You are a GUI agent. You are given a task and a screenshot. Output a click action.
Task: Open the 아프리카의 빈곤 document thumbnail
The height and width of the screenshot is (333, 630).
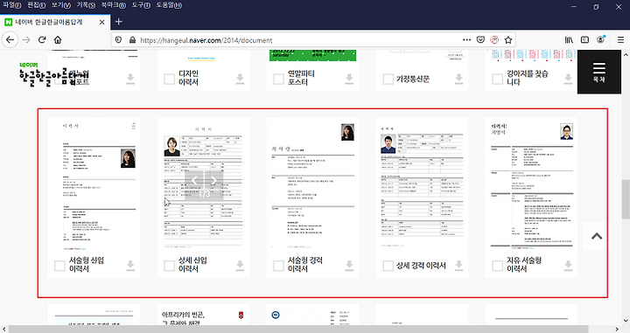click(x=203, y=315)
